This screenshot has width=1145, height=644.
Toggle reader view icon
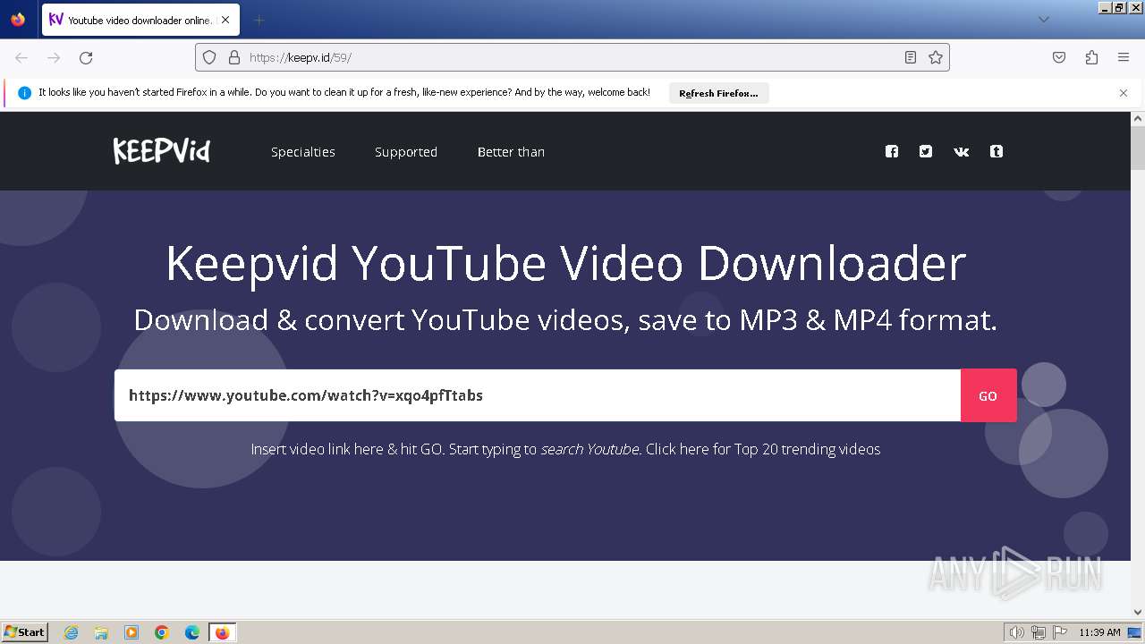(911, 57)
